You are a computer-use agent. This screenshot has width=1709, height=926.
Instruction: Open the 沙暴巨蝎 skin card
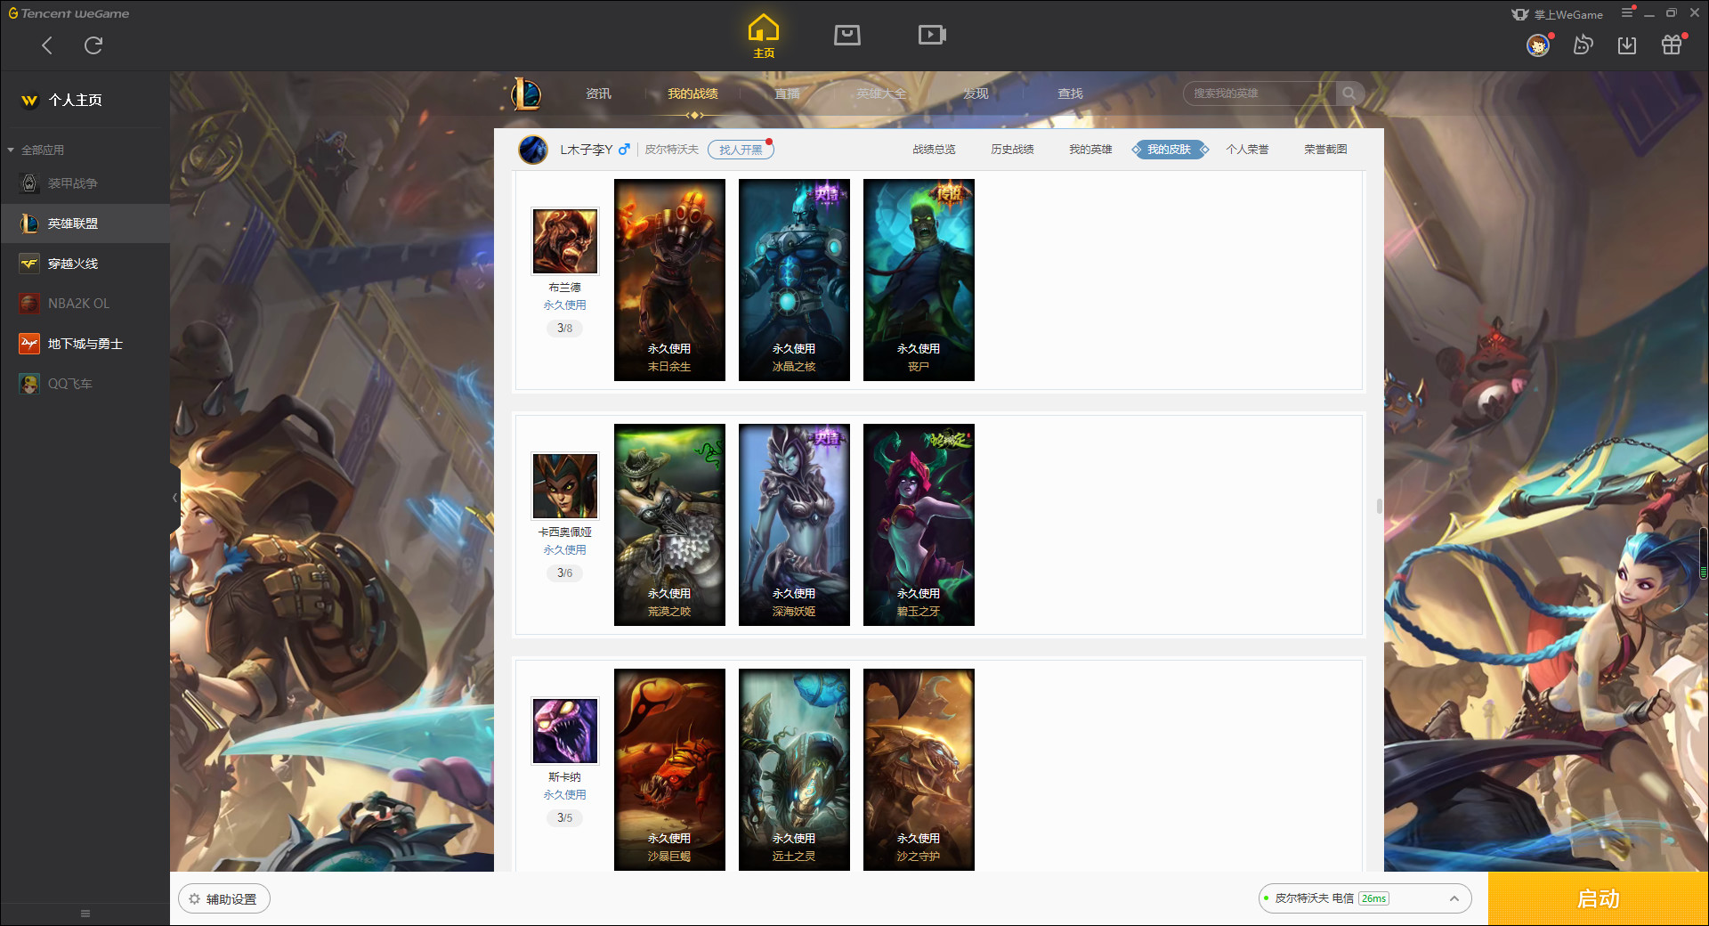point(669,769)
